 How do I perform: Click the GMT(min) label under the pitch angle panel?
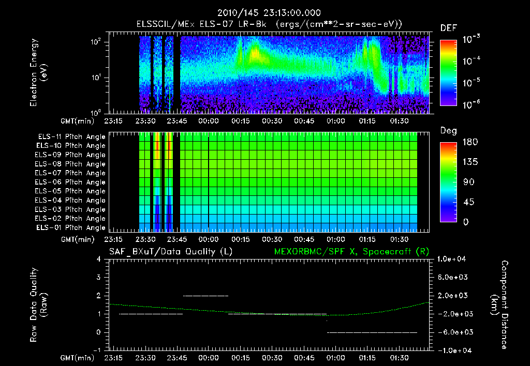77,240
